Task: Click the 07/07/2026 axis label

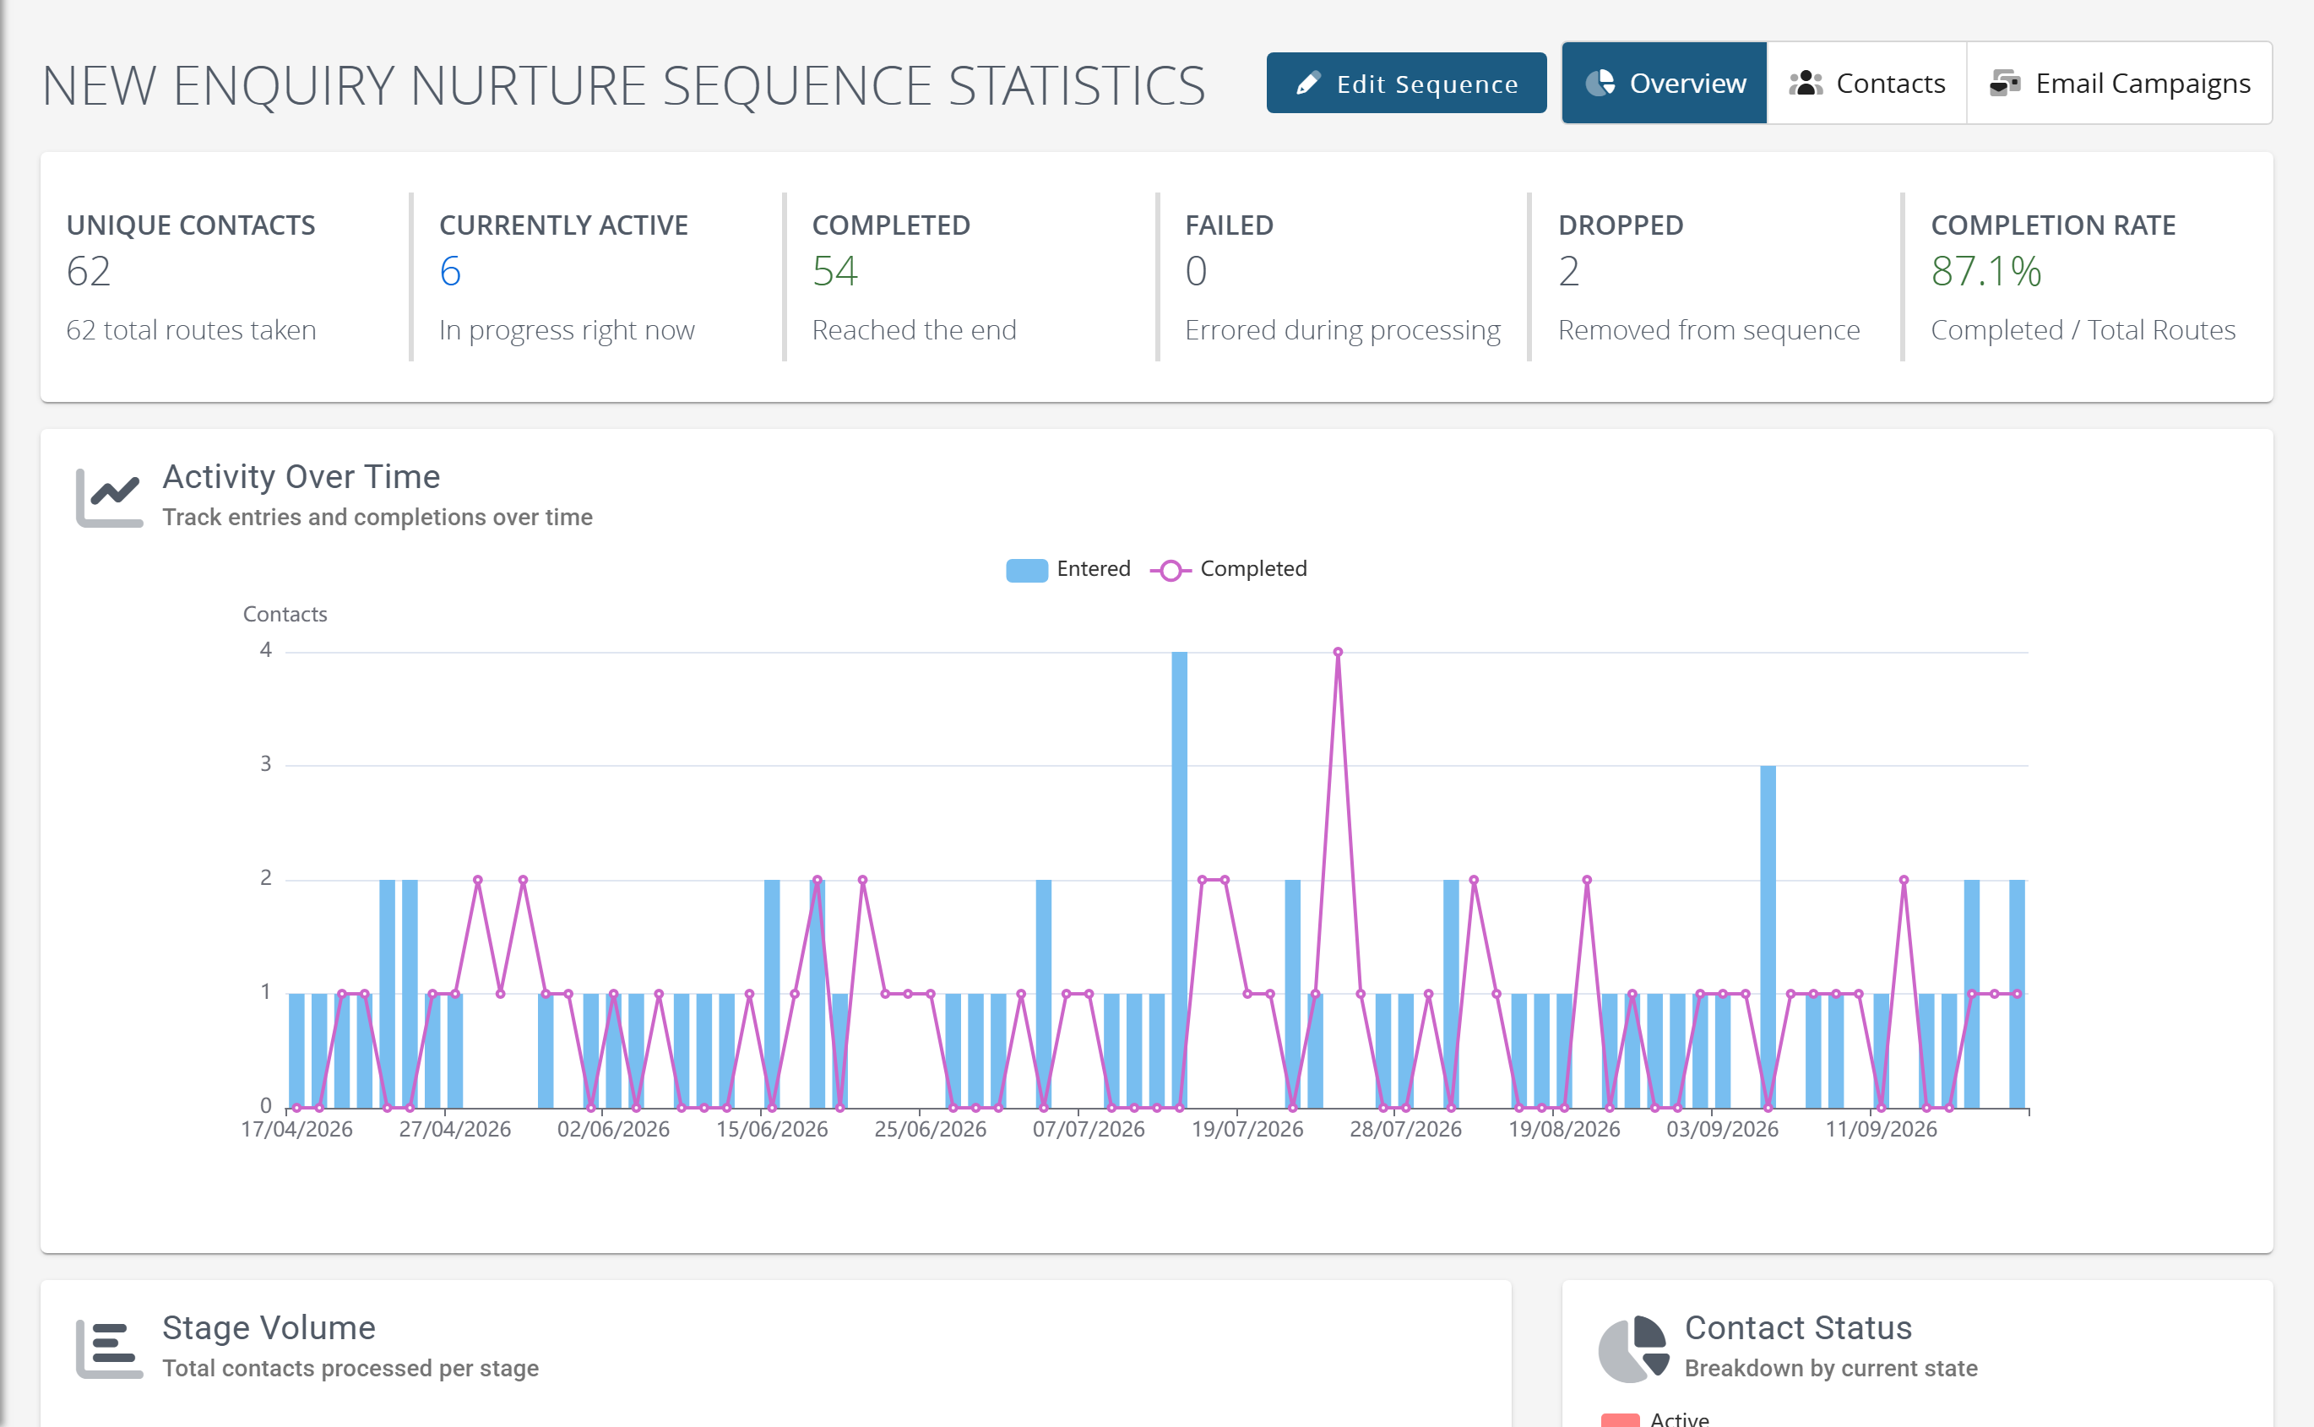Action: pos(1089,1130)
